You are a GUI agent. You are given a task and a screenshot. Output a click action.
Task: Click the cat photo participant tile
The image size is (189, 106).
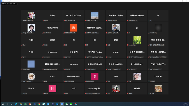tap(158, 89)
